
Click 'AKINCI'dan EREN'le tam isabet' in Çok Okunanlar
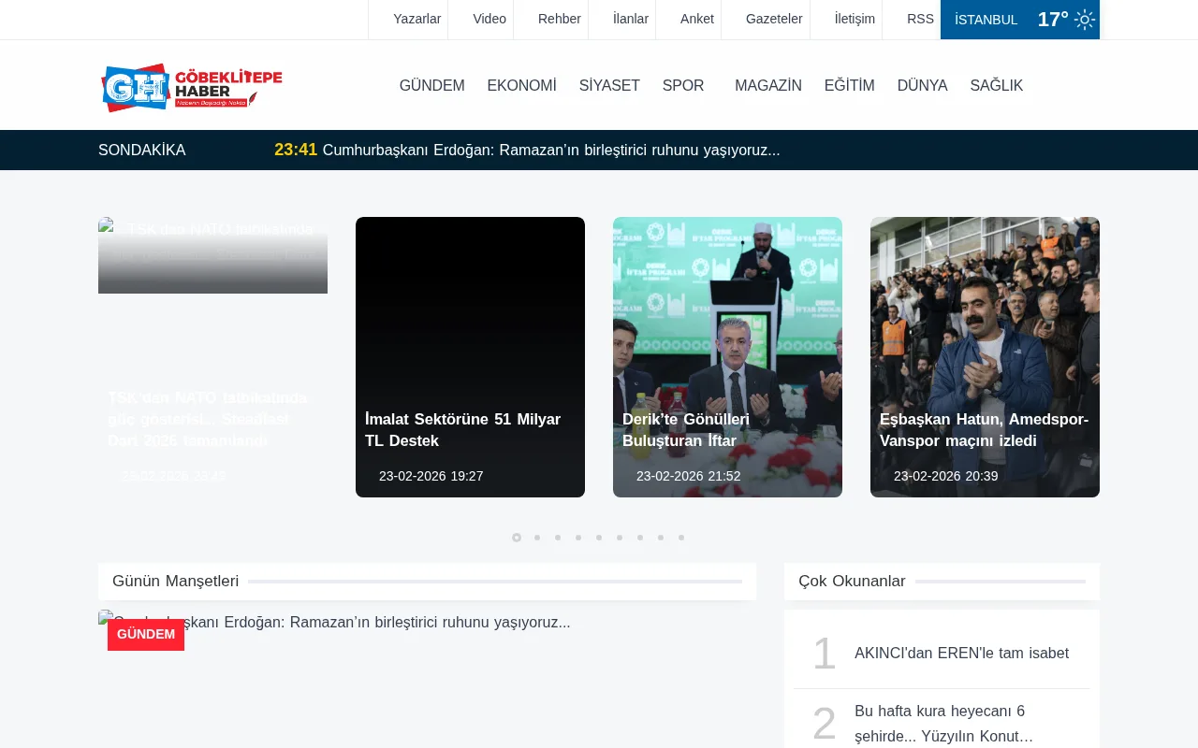(x=961, y=654)
